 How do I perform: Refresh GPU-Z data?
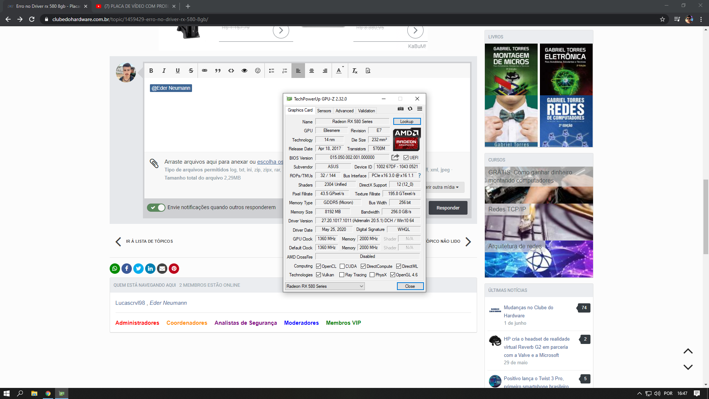(410, 109)
